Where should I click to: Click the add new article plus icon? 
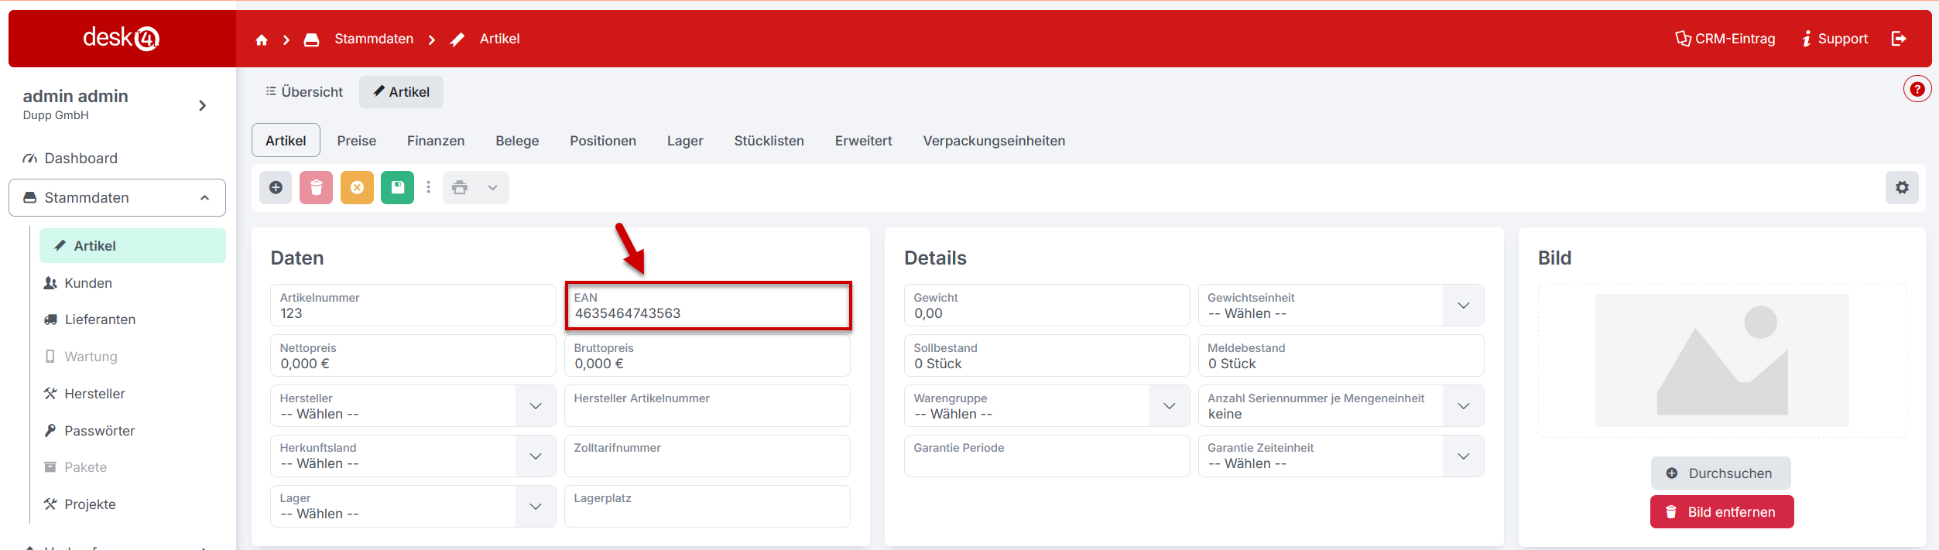276,188
